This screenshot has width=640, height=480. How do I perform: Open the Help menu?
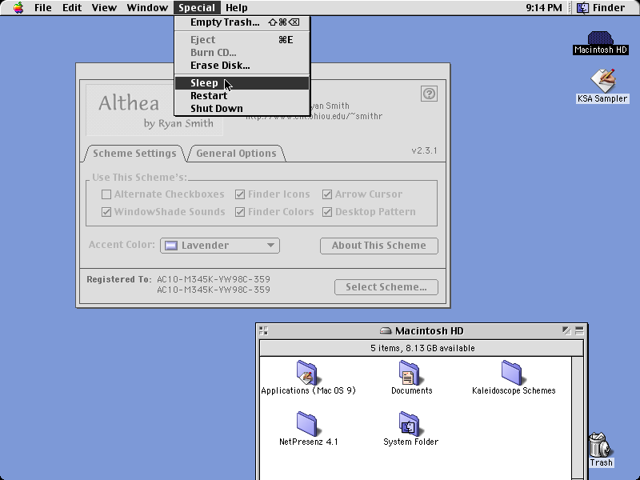(237, 8)
